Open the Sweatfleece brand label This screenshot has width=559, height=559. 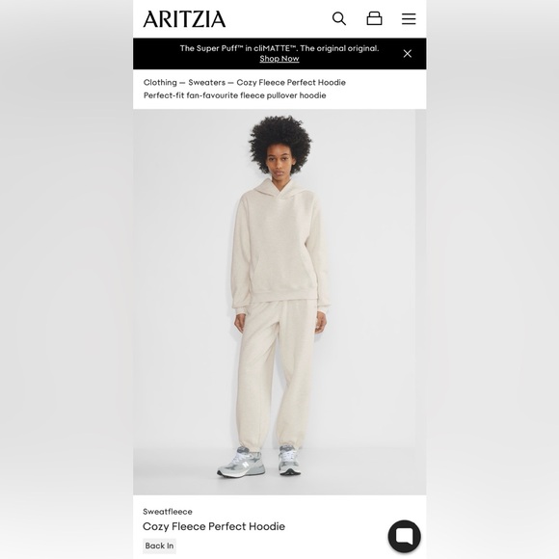pyautogui.click(x=168, y=512)
